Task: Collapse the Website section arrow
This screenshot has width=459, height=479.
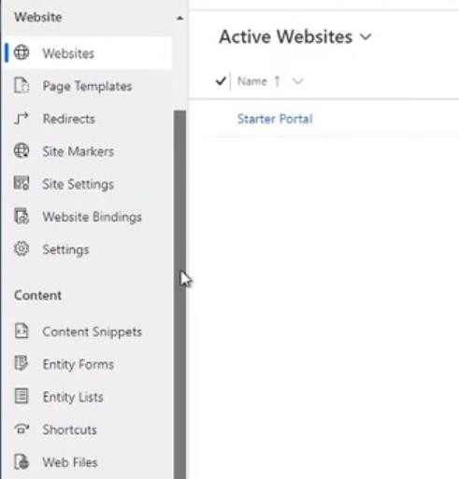Action: click(x=179, y=18)
